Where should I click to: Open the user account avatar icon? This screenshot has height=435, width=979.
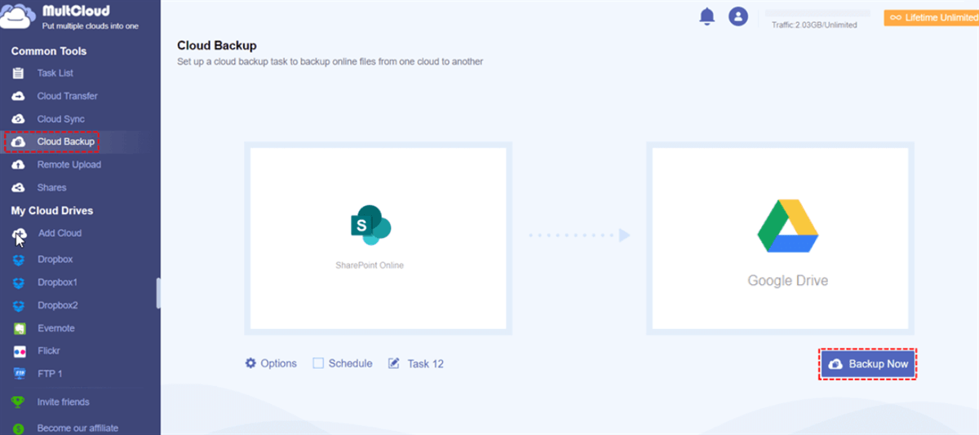(738, 16)
